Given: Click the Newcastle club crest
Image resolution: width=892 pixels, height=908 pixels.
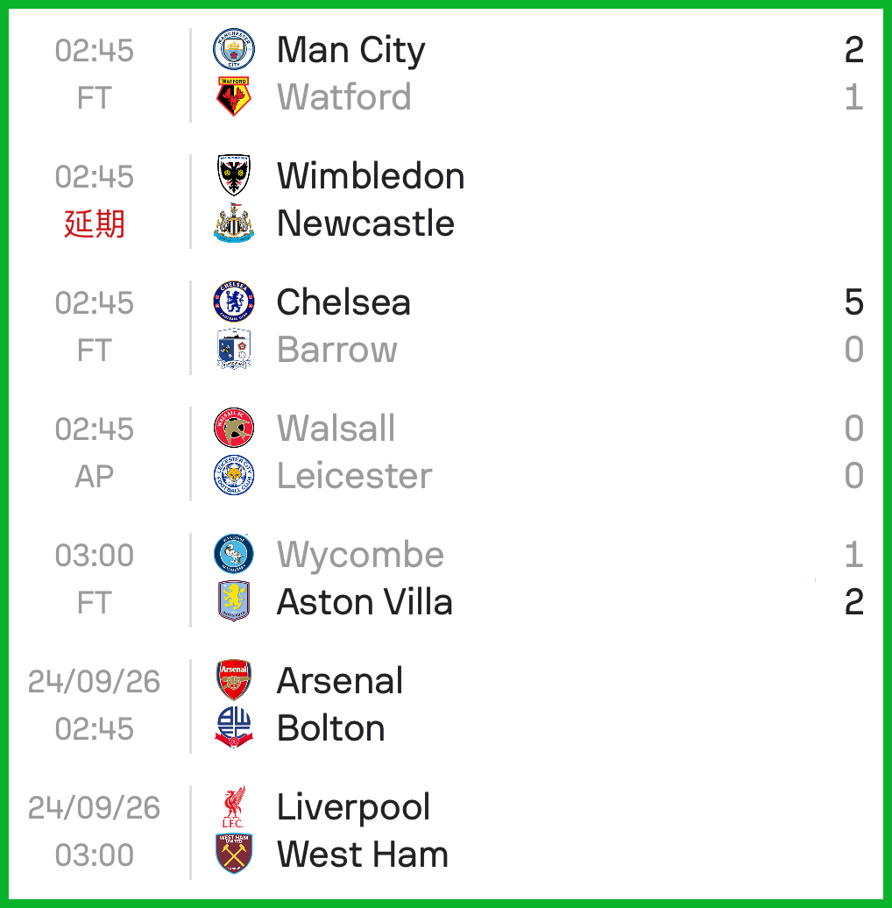Looking at the screenshot, I should (x=234, y=223).
